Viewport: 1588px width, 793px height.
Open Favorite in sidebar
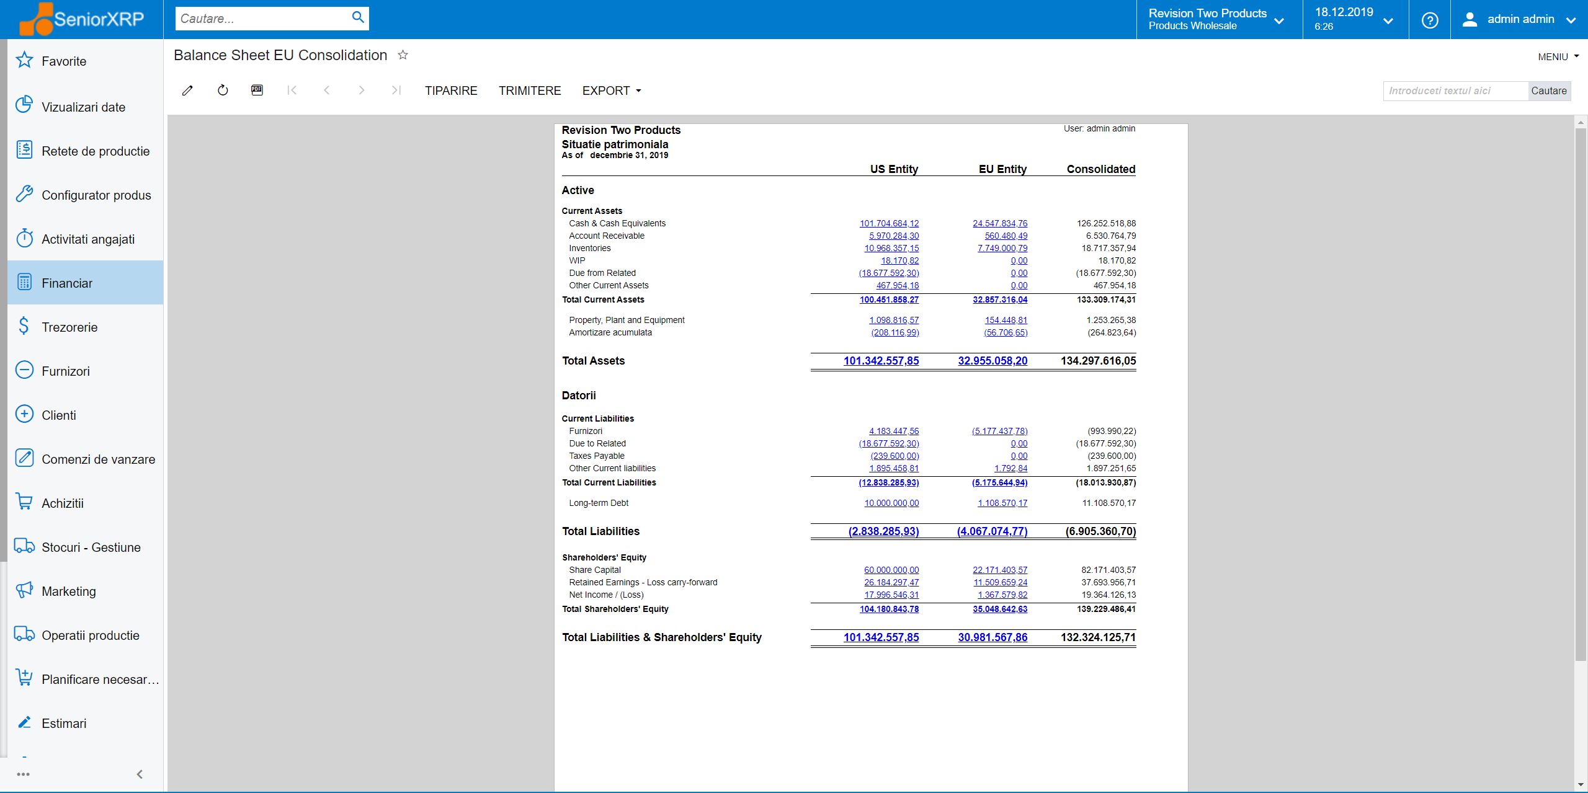(85, 61)
